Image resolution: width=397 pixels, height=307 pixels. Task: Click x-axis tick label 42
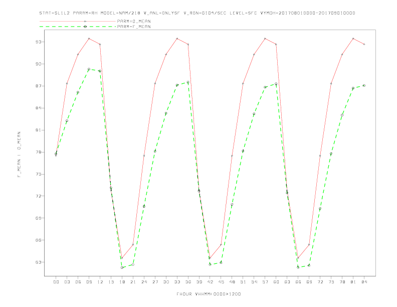coord(210,282)
